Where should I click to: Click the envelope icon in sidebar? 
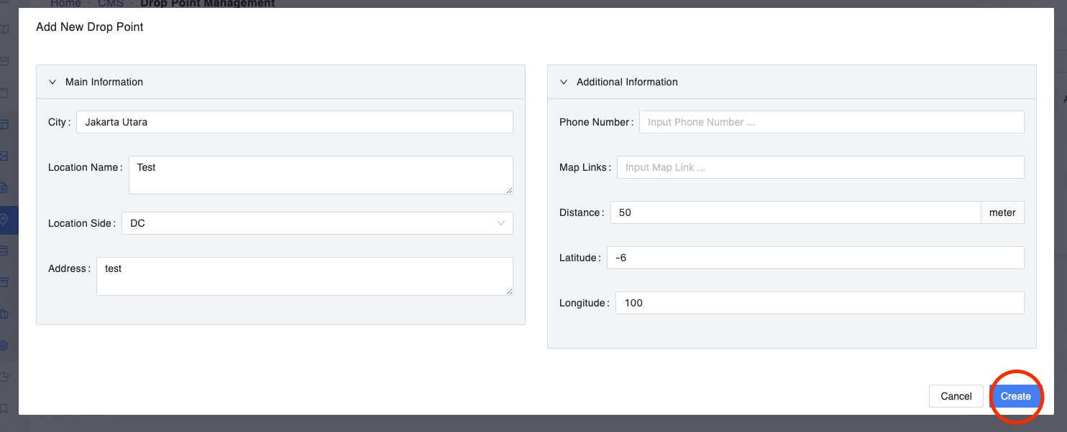click(4, 62)
